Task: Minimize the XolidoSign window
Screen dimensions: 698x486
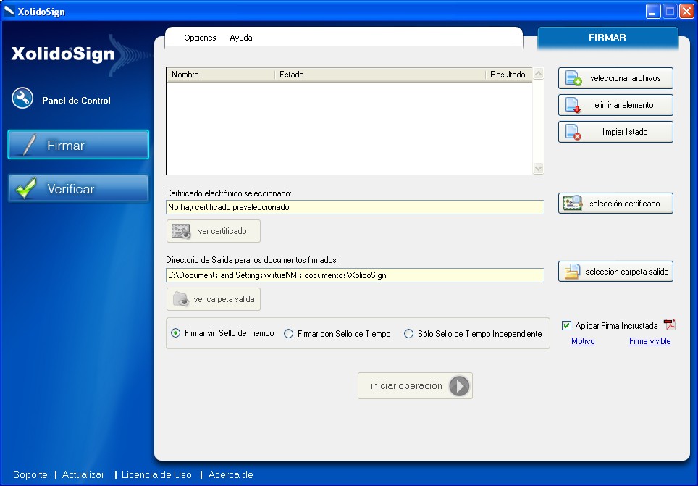Action: [x=653, y=11]
